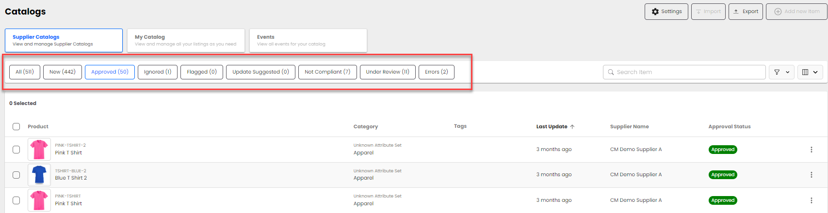This screenshot has height=213, width=828.
Task: Click the sort arrow beside Last Update
Action: 572,127
